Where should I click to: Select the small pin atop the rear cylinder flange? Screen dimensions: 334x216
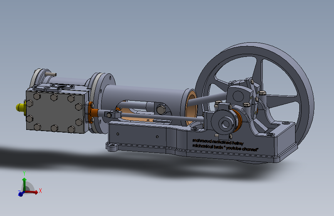point(51,74)
